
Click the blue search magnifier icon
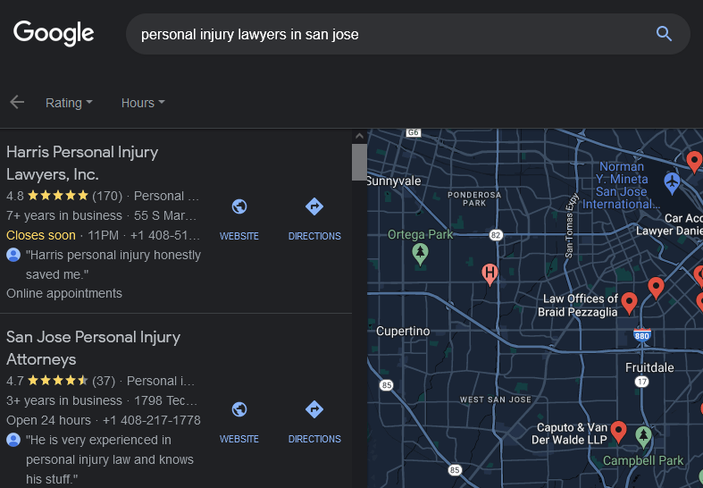tap(664, 34)
